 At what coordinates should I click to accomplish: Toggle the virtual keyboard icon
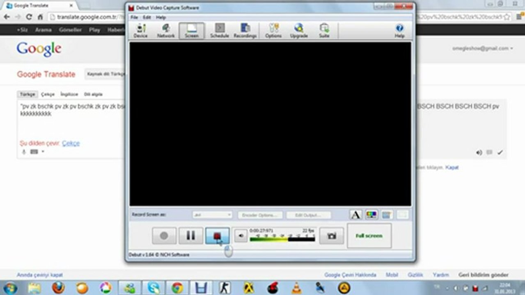(34, 152)
